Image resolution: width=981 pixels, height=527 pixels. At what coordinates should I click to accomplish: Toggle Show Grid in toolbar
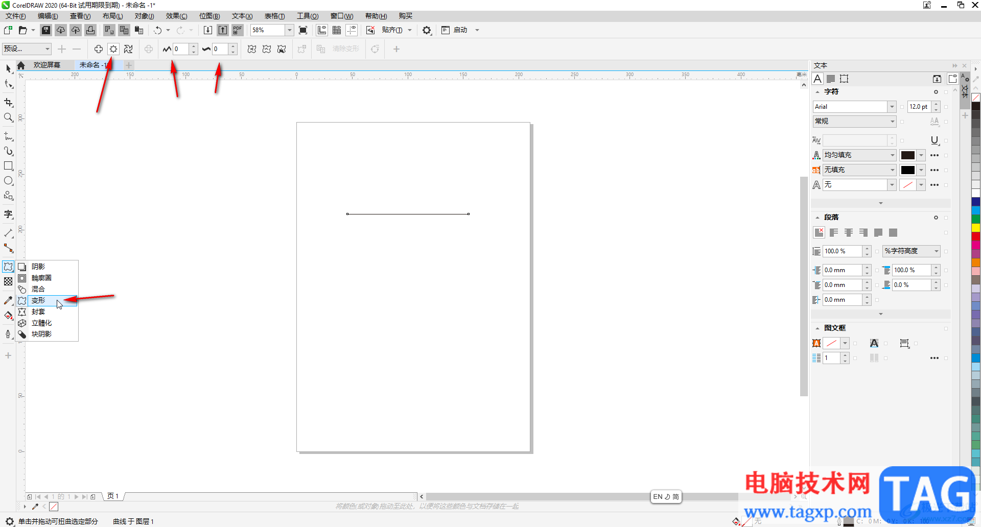[337, 30]
